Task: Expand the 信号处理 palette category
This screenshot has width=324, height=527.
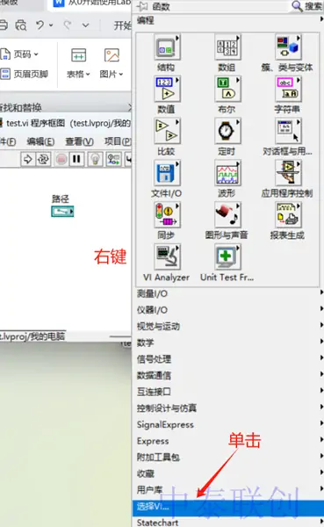Action: 228,359
